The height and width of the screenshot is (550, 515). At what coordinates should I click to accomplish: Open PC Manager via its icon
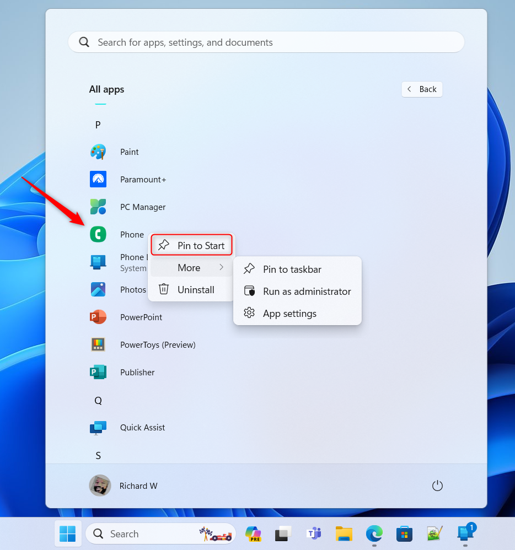point(98,207)
